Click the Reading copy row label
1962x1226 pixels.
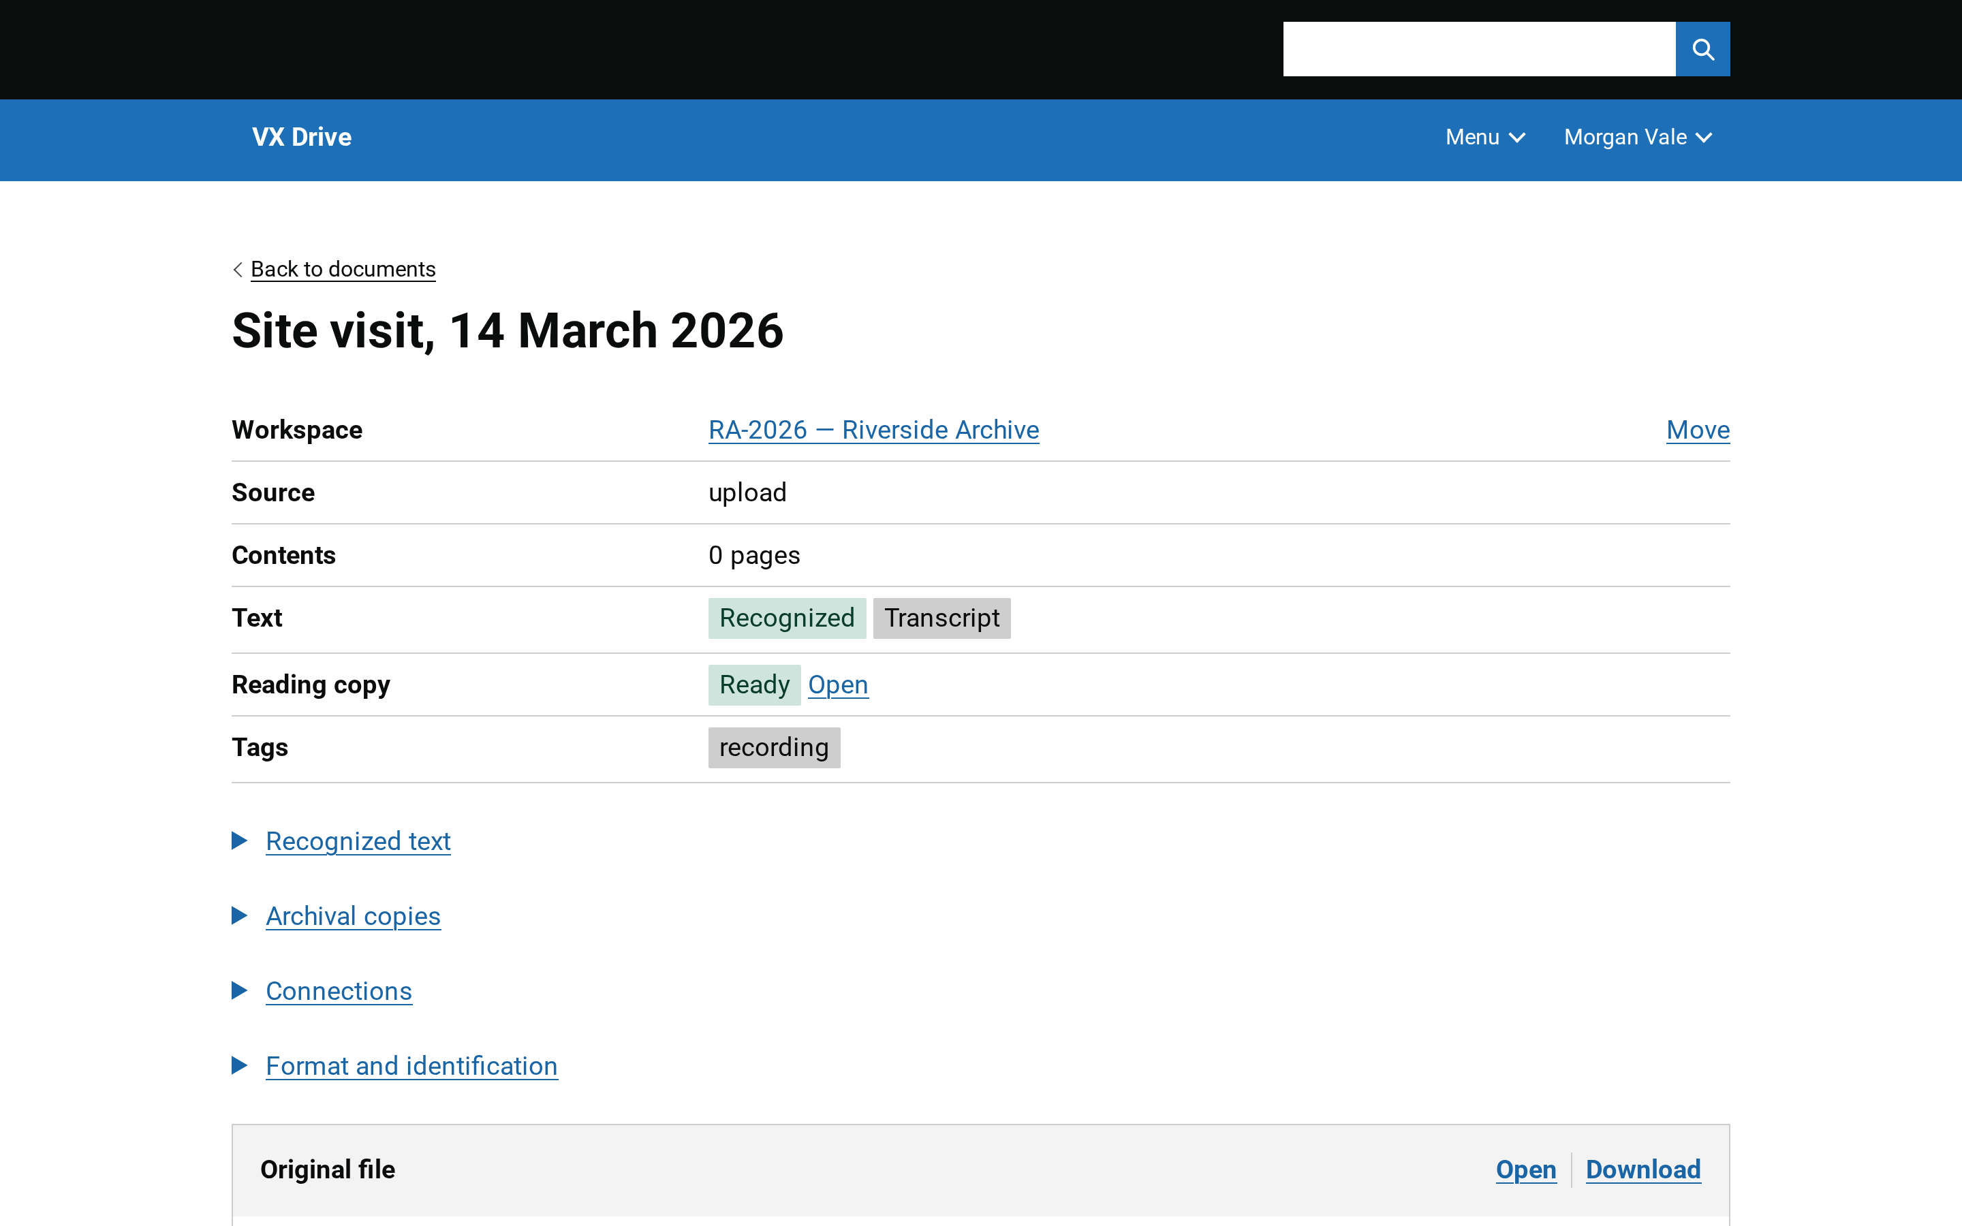[x=311, y=685]
